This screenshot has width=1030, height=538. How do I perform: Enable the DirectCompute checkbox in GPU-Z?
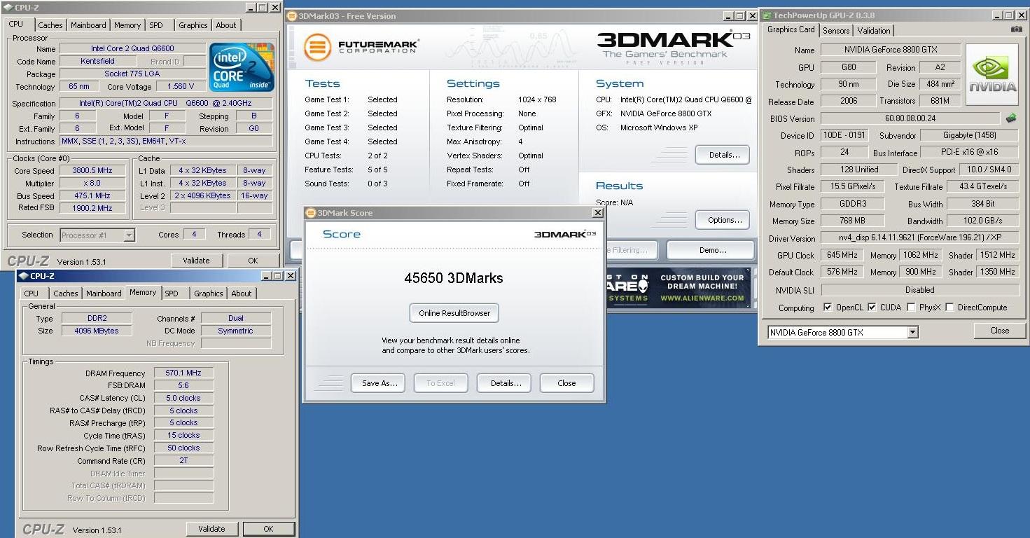pos(949,307)
